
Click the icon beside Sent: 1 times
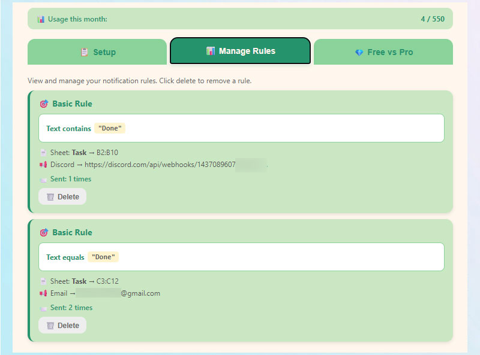(x=43, y=179)
